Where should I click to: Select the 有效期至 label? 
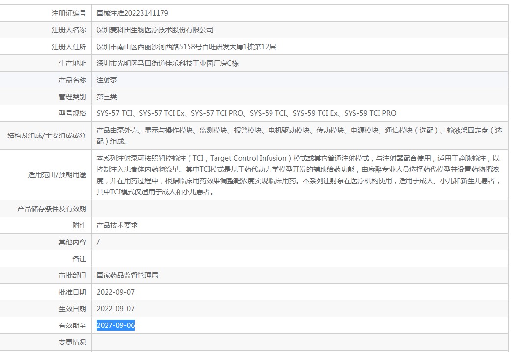(x=73, y=325)
